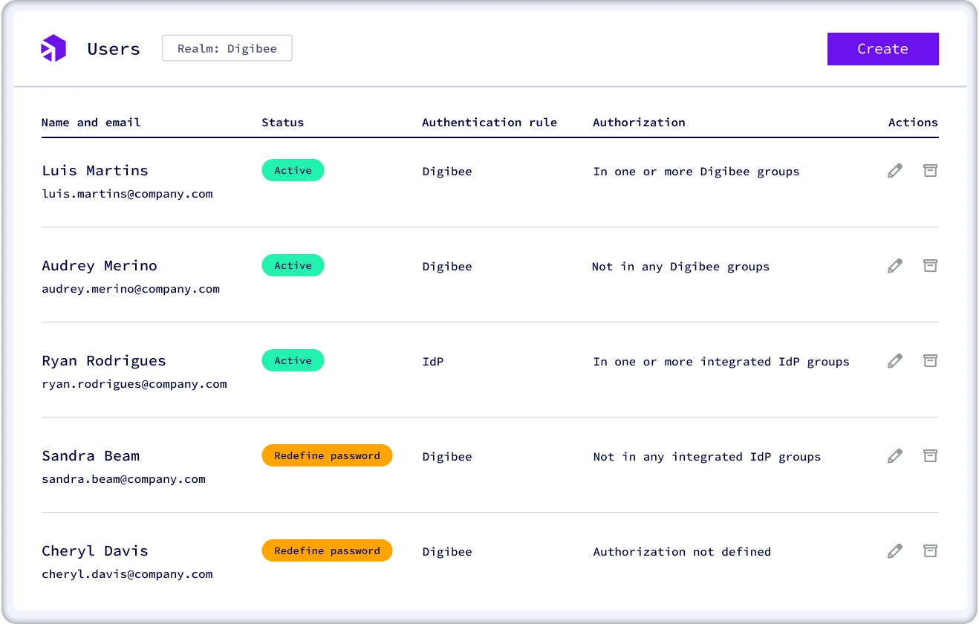This screenshot has width=979, height=624.
Task: Edit Audrey Merino with pencil icon
Action: 895,266
